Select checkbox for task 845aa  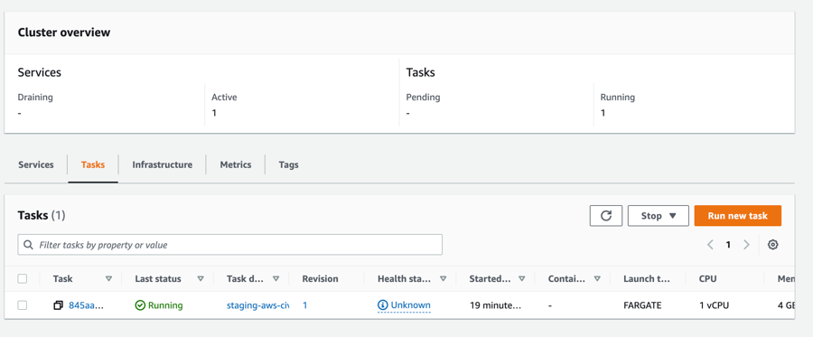click(23, 305)
